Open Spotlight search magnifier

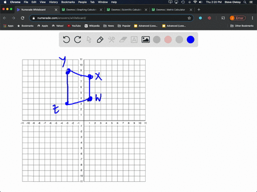click(245, 2)
